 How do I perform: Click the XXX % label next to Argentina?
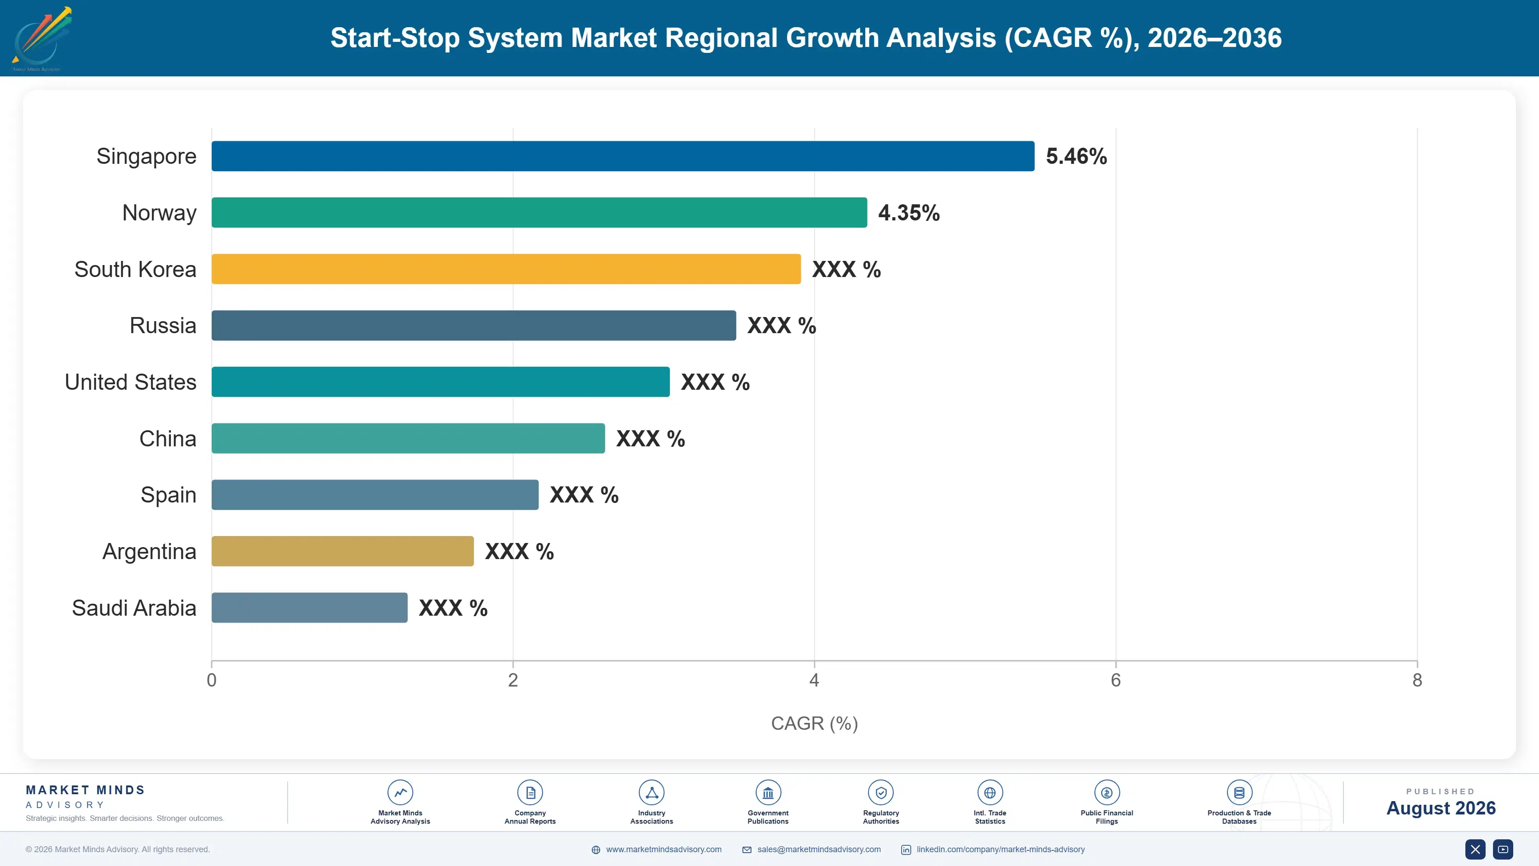(x=520, y=551)
